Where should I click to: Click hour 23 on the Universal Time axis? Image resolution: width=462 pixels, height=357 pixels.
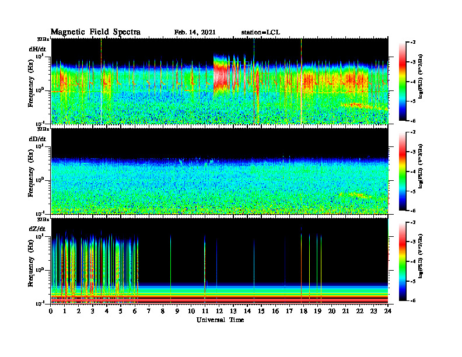click(x=374, y=311)
